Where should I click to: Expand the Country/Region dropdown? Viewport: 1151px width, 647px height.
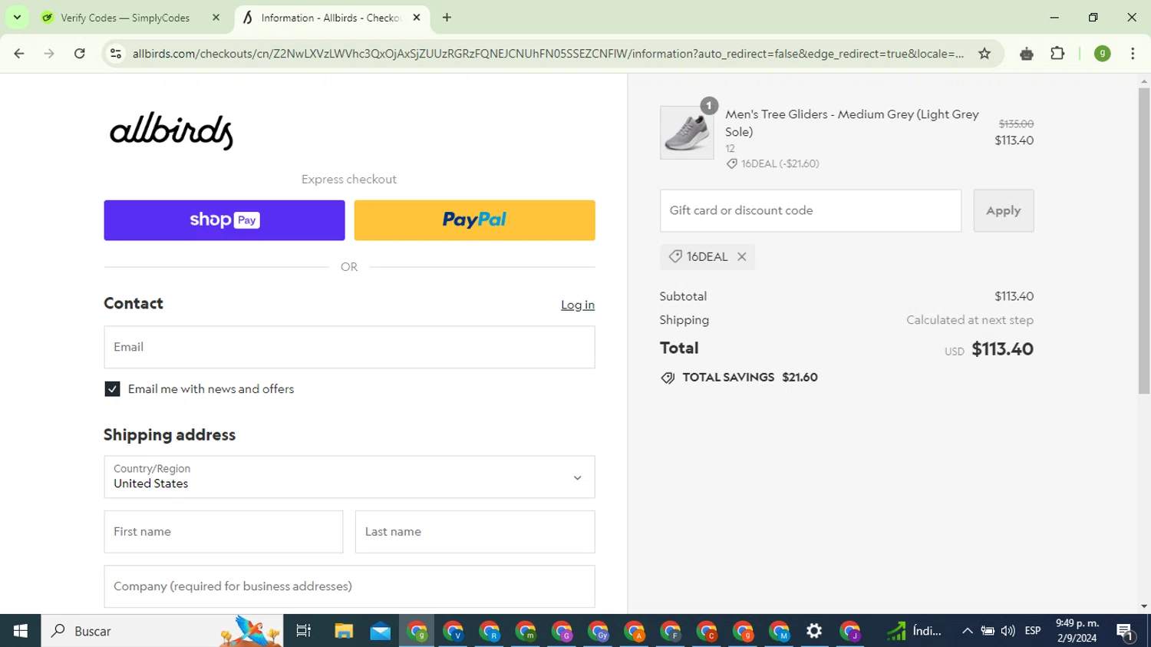349,477
